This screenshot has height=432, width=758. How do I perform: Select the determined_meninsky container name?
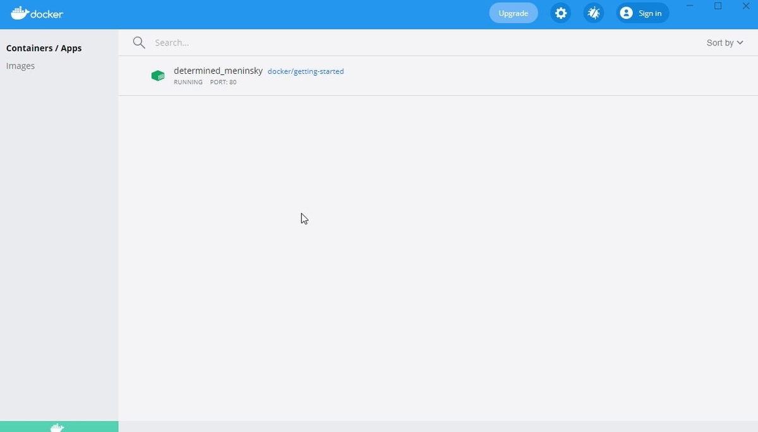[x=218, y=71]
